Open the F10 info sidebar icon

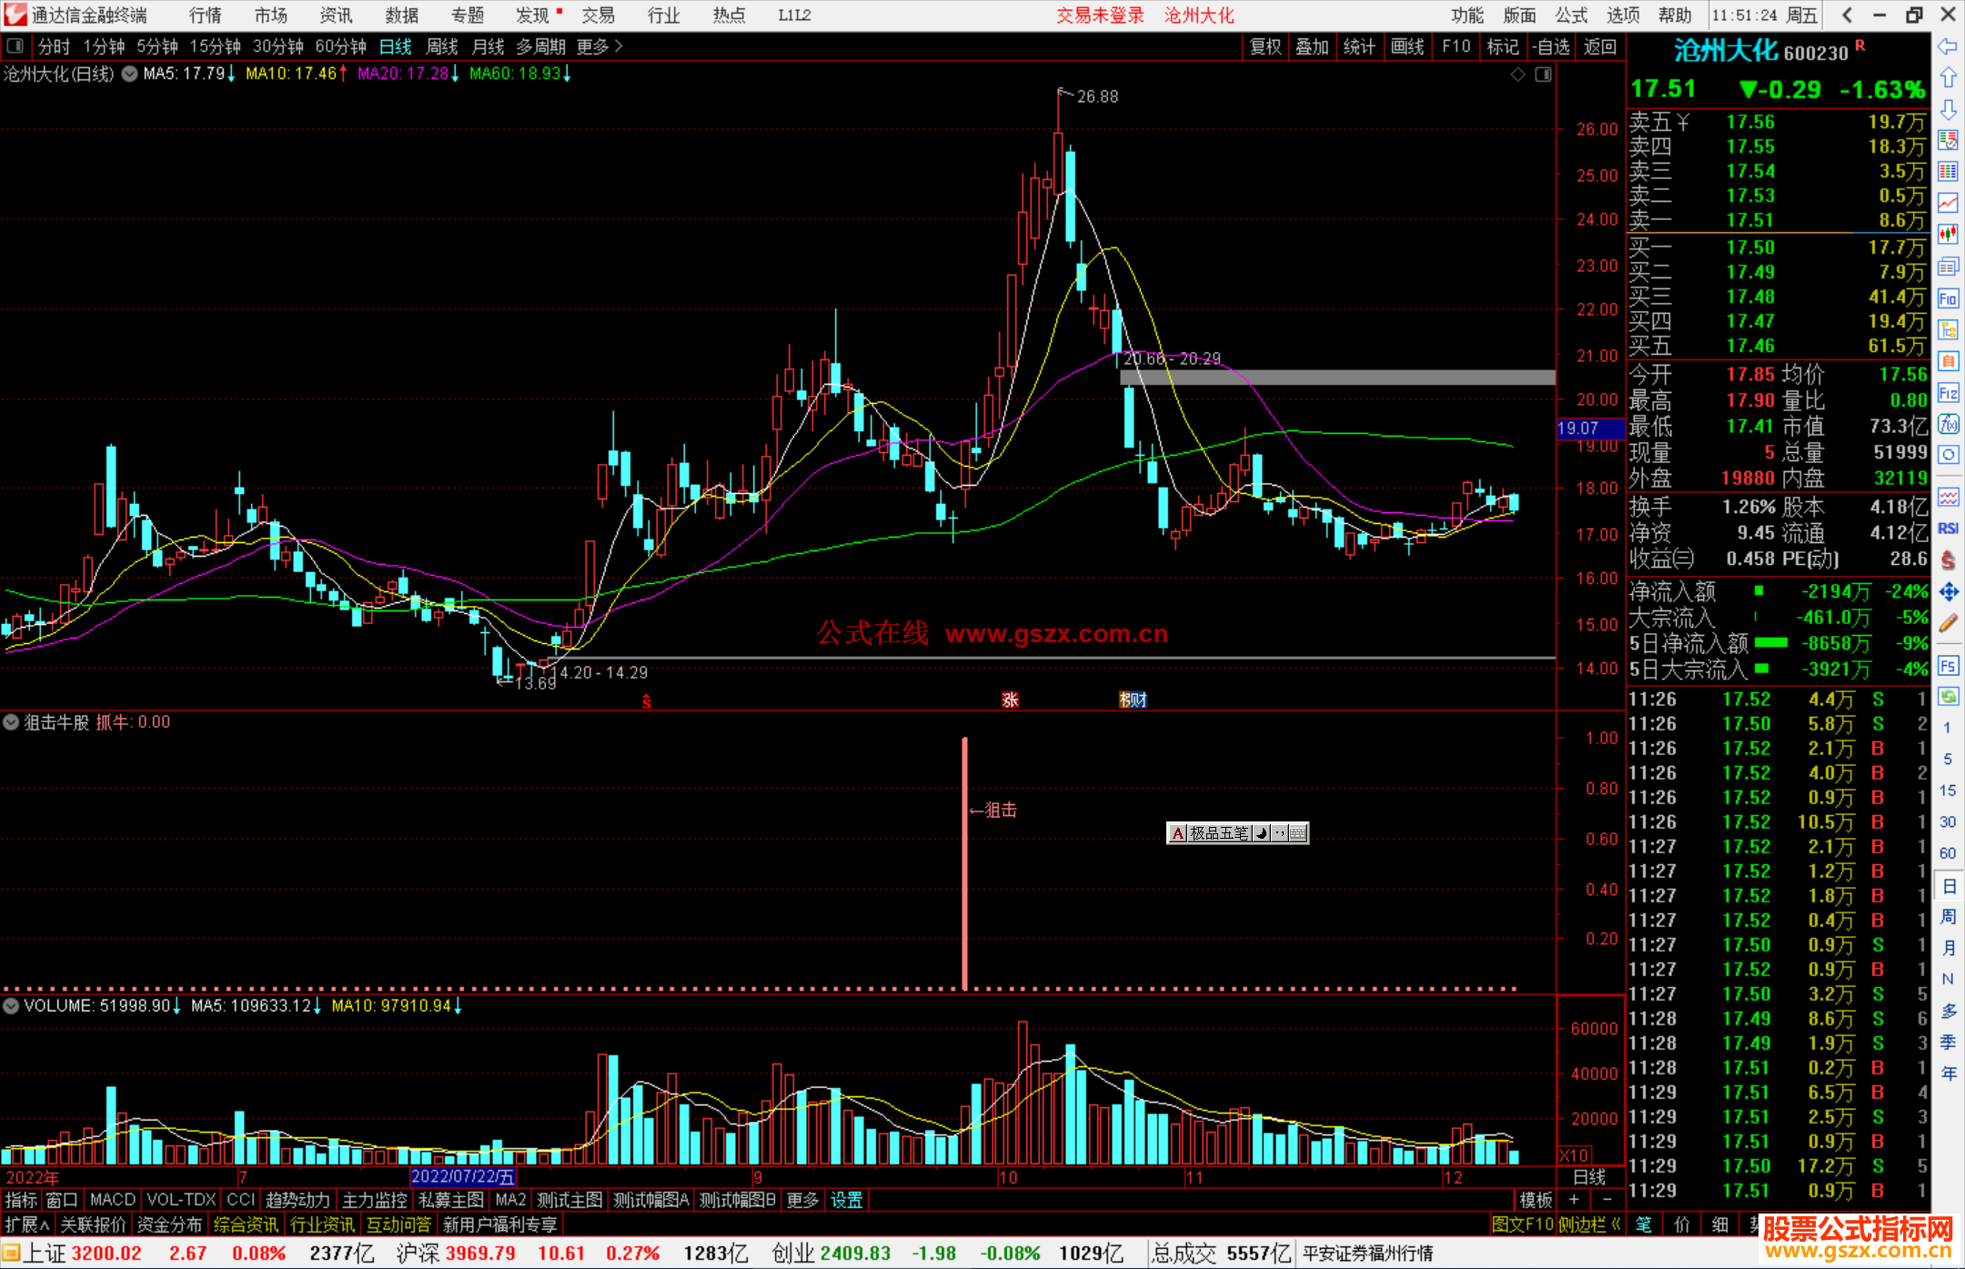coord(1948,298)
